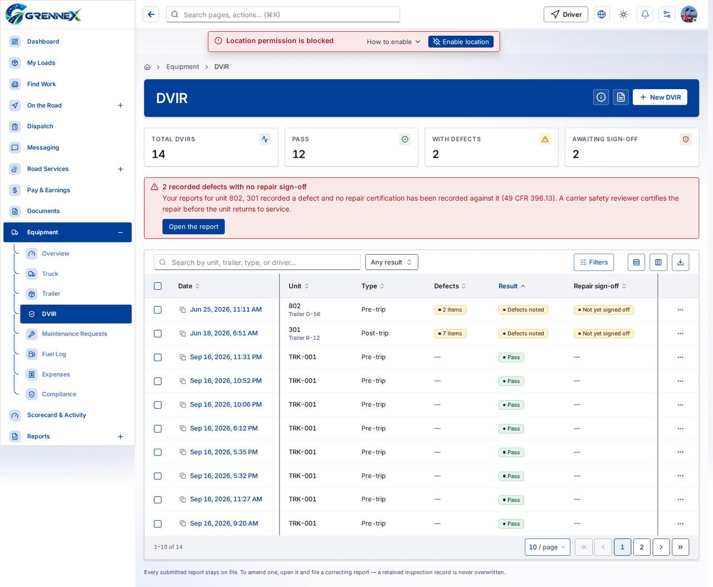
Task: Click the search by unit, trailer field
Action: [x=257, y=262]
